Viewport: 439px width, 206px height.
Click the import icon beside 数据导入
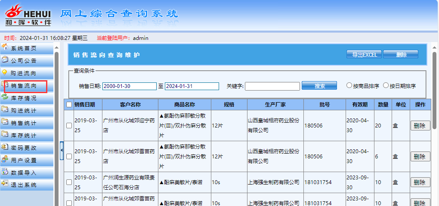click(x=5, y=172)
